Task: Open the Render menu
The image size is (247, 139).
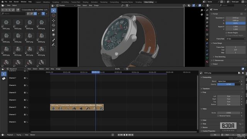Action: pyautogui.click(x=16, y=2)
